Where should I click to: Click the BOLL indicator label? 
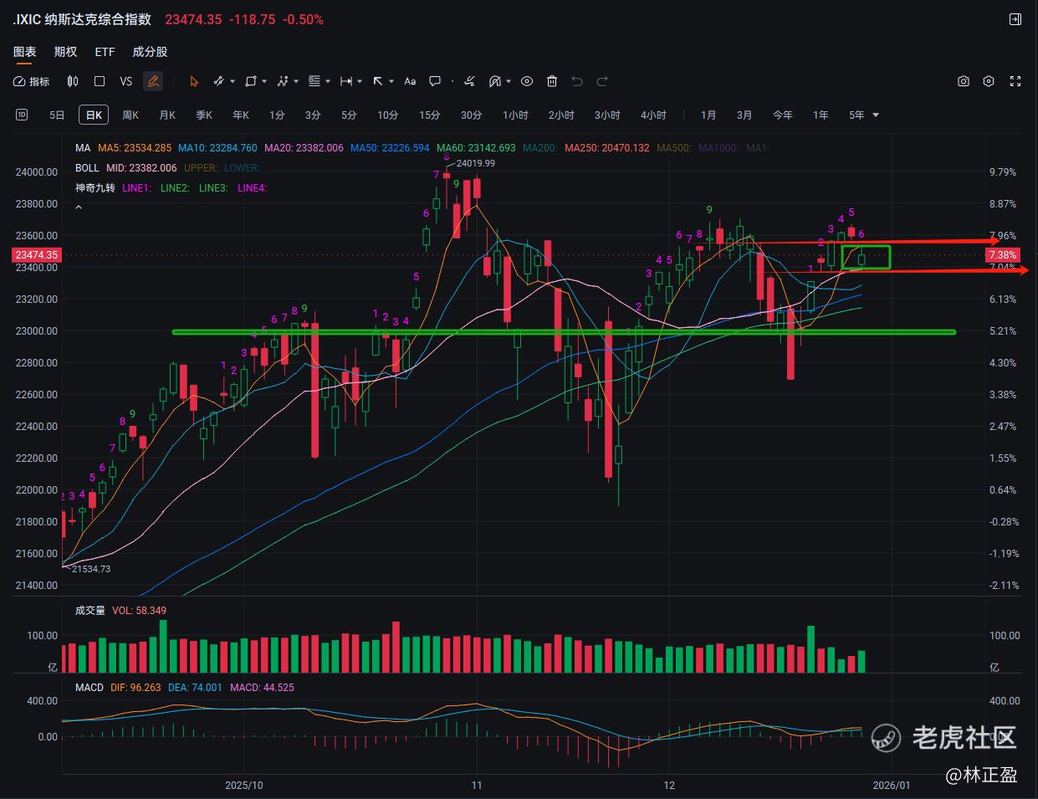click(87, 168)
